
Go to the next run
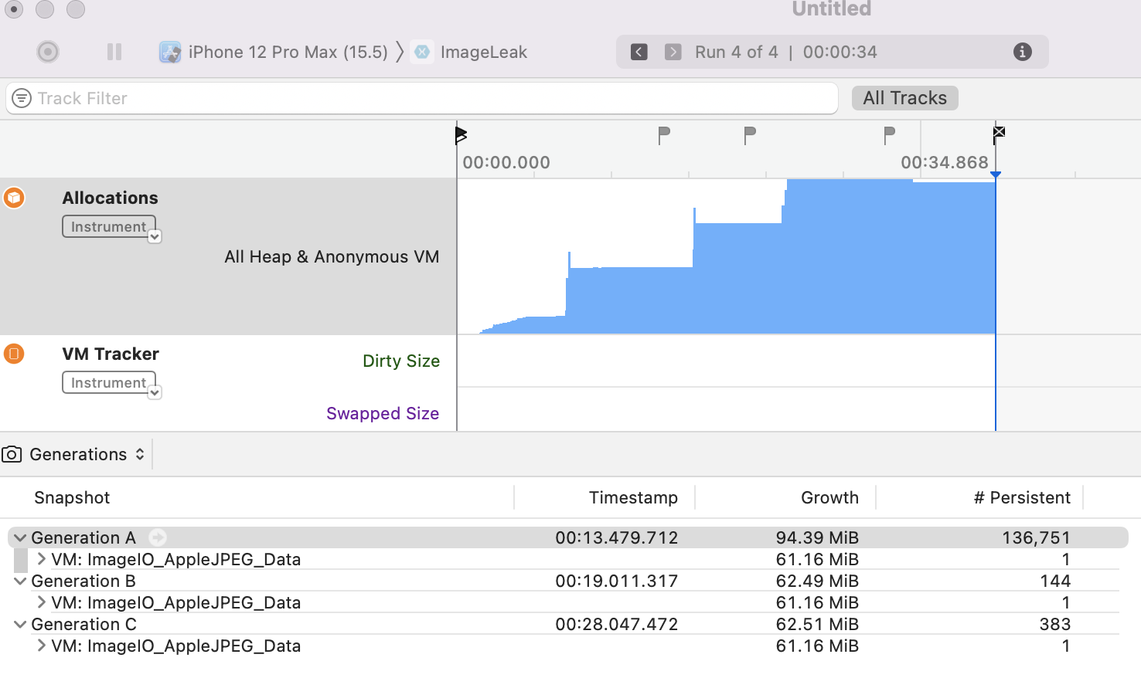pos(673,52)
